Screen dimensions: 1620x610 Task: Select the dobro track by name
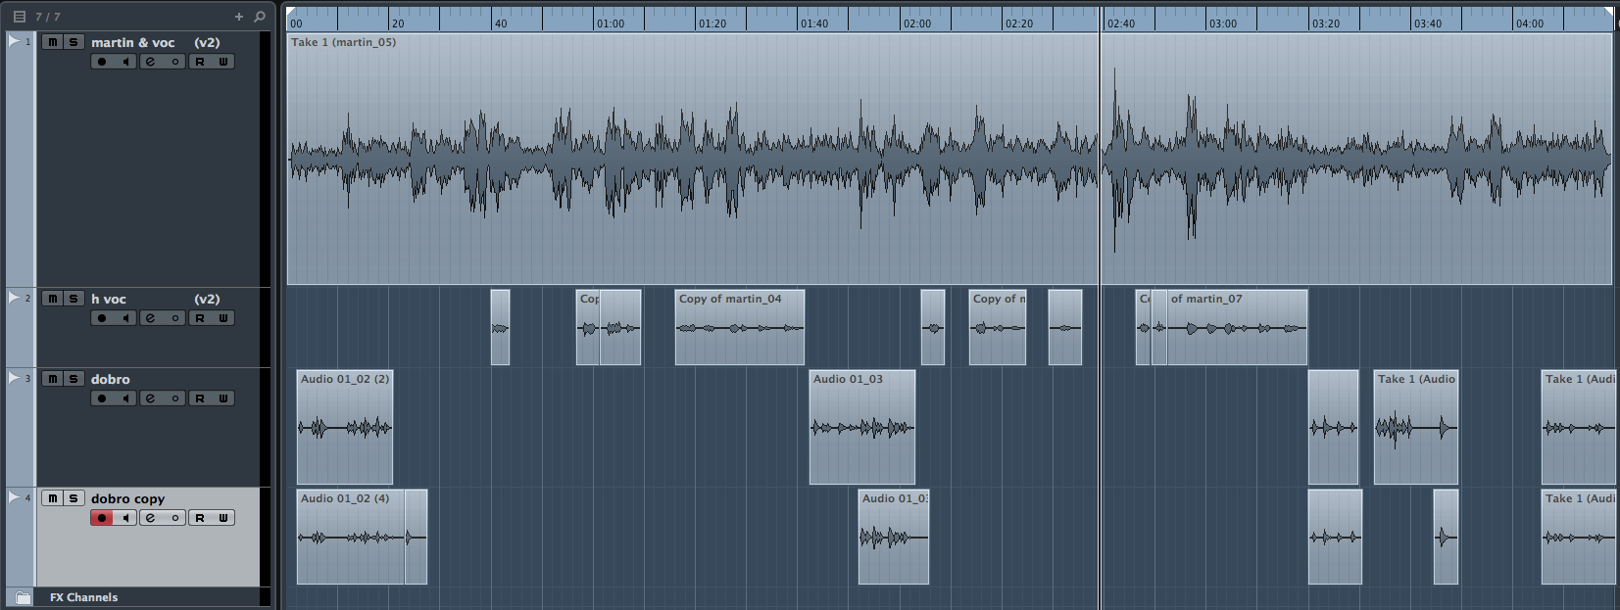(111, 379)
